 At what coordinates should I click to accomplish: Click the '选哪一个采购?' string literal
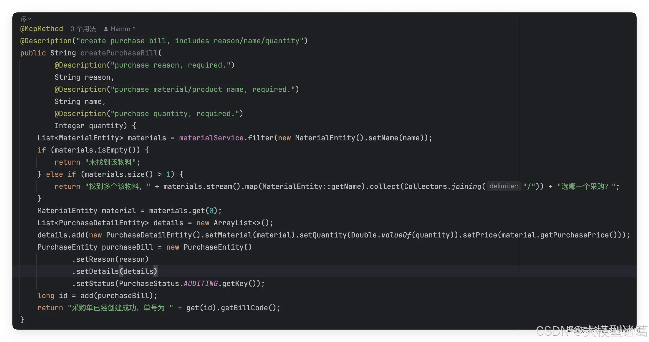(586, 186)
